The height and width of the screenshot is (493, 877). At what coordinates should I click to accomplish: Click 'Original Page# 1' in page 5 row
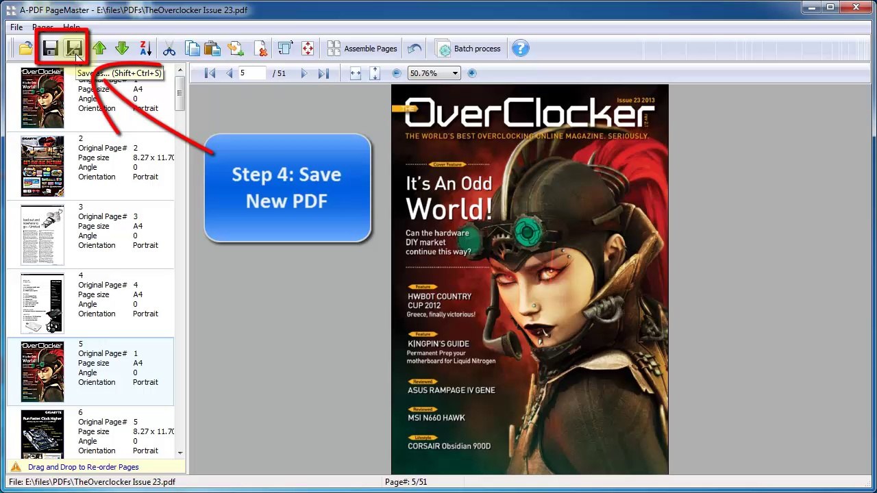108,353
